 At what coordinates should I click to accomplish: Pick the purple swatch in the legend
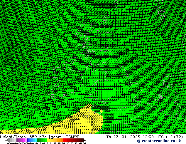[x=19, y=140]
